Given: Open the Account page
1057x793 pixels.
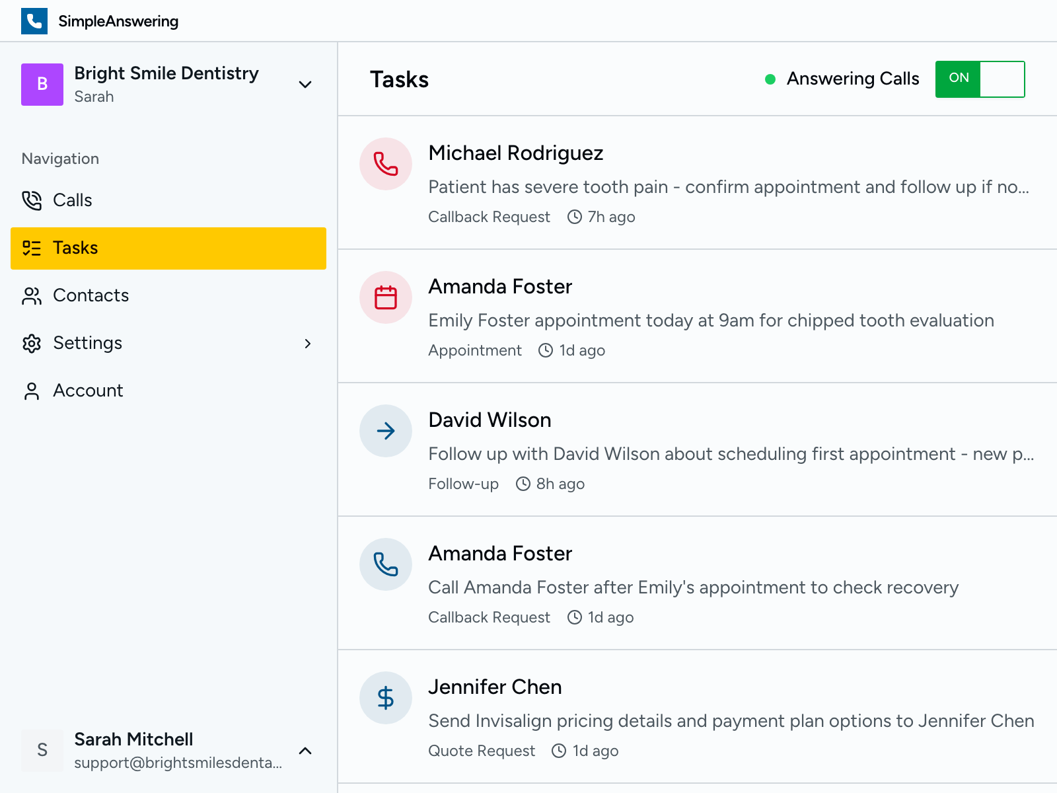Looking at the screenshot, I should point(88,391).
